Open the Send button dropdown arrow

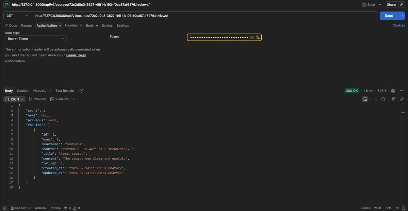(402, 16)
